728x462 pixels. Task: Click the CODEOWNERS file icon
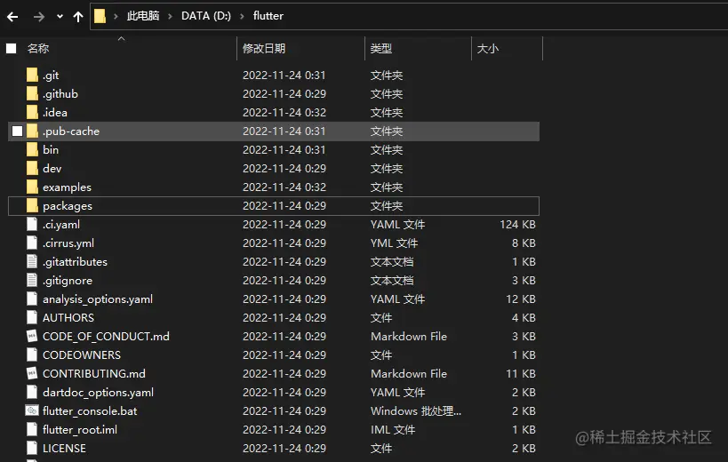32,354
